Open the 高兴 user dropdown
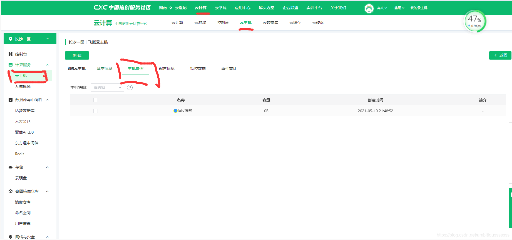 point(382,8)
